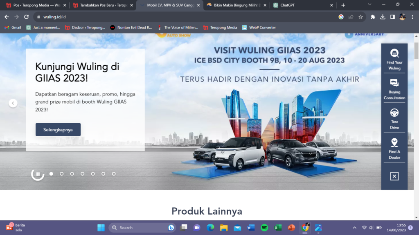Pause the banner slideshow
This screenshot has width=419, height=235.
[x=38, y=174]
